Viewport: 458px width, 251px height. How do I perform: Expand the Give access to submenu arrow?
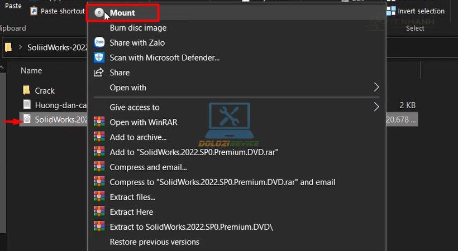tap(376, 107)
